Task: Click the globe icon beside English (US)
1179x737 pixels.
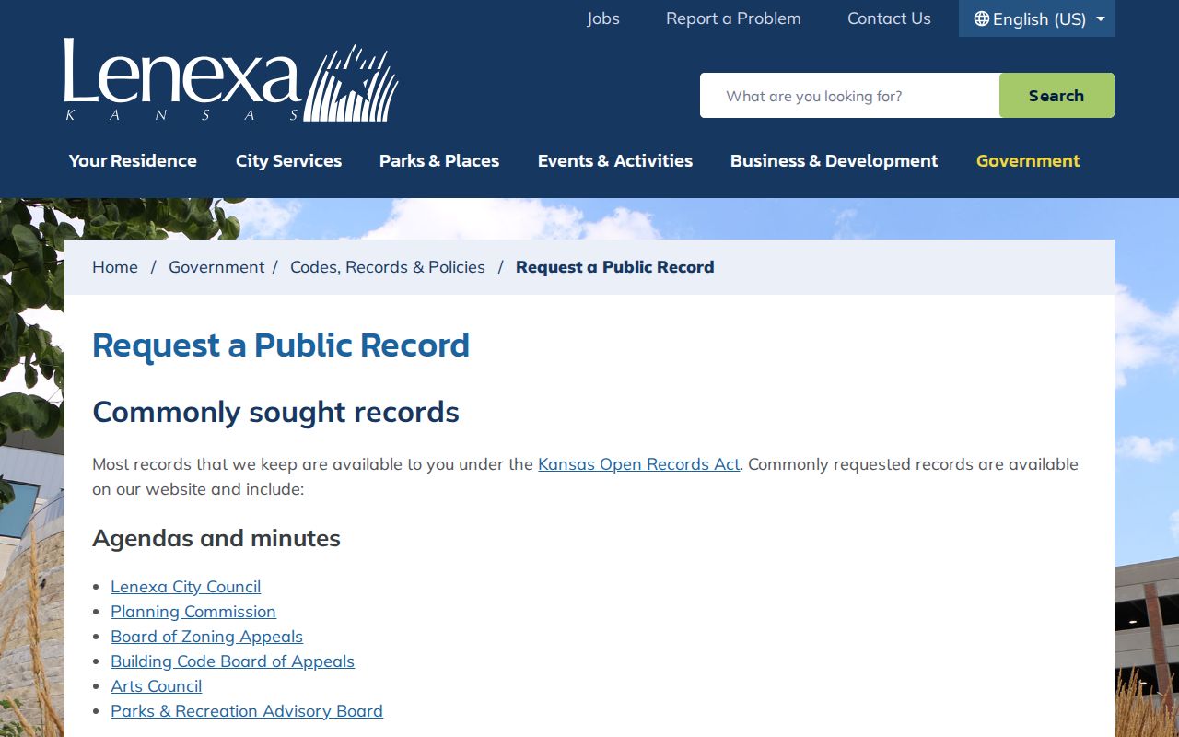Action: pyautogui.click(x=982, y=18)
